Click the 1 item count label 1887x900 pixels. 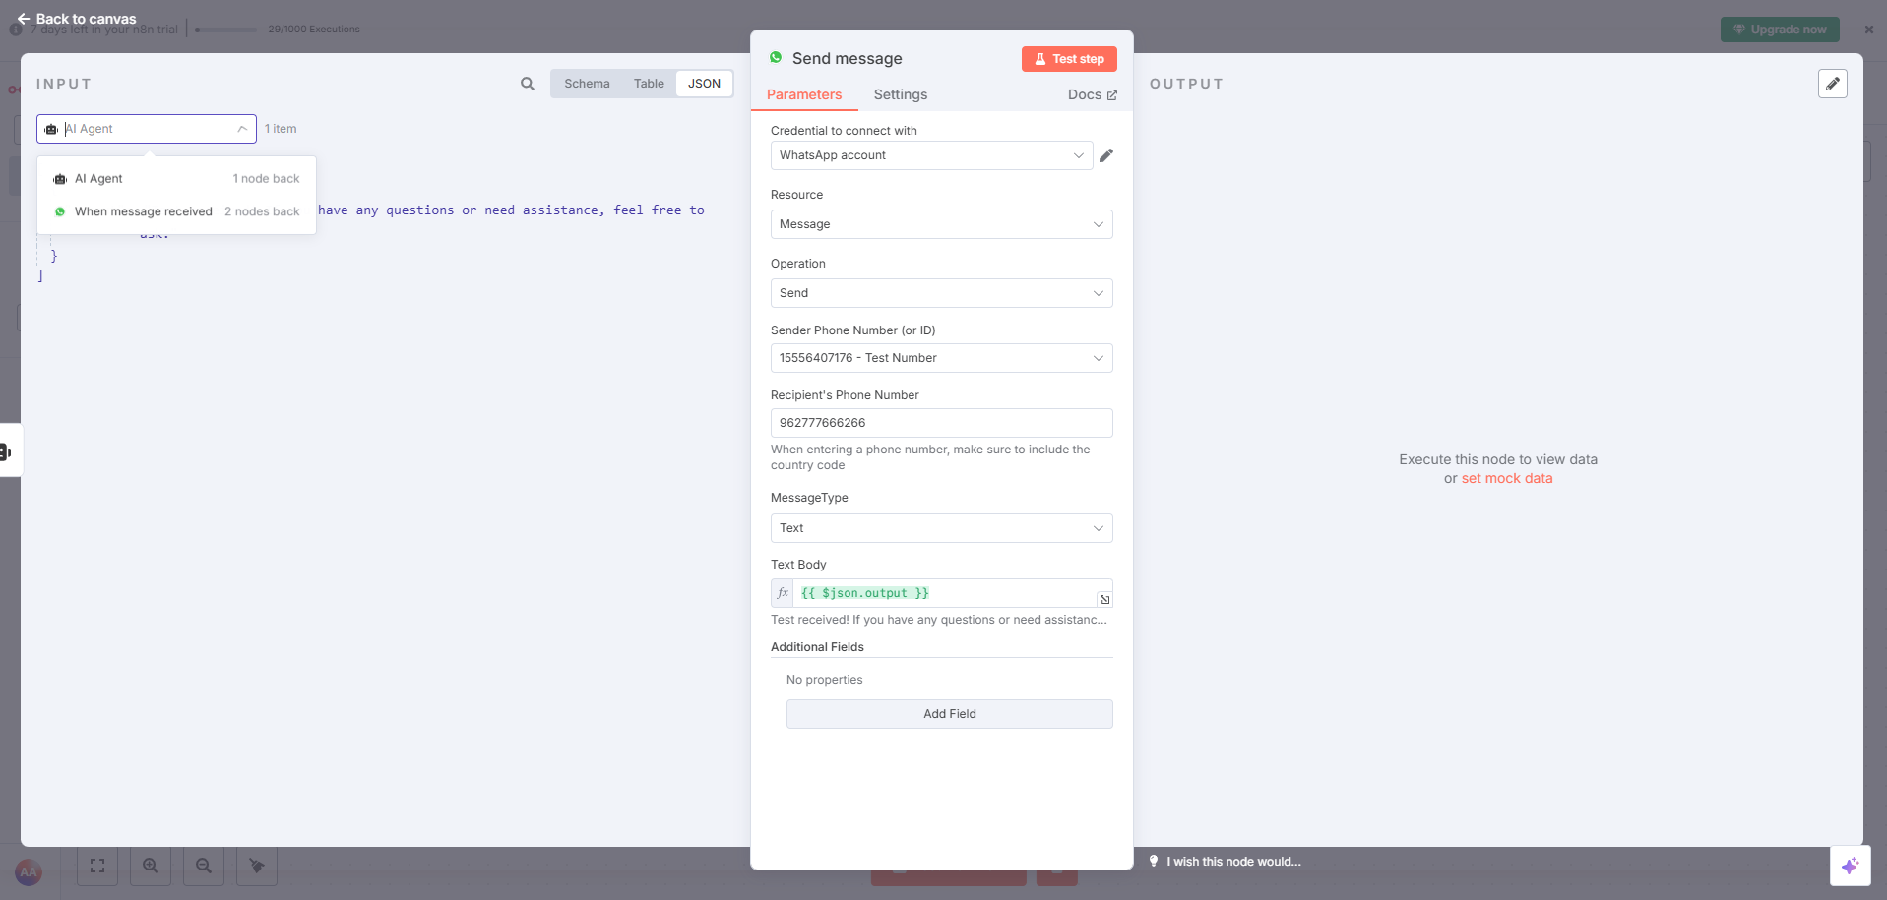[281, 129]
